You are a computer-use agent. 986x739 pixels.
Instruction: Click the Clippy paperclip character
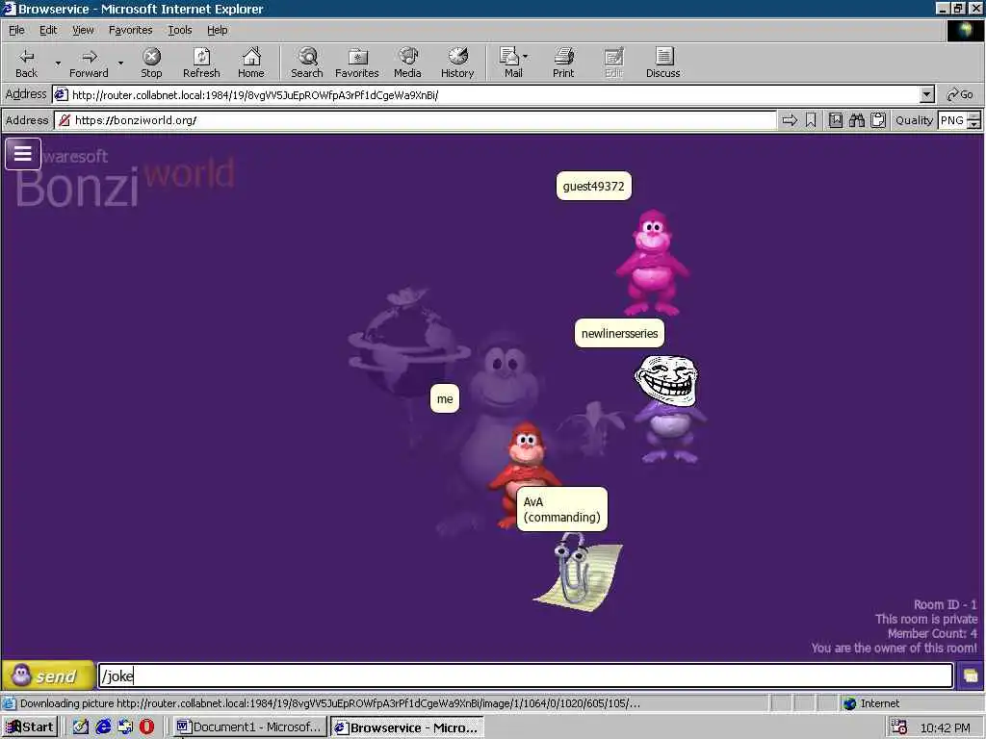[x=578, y=572]
